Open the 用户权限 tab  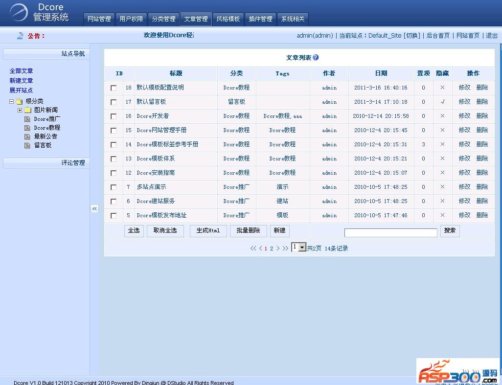click(x=131, y=19)
